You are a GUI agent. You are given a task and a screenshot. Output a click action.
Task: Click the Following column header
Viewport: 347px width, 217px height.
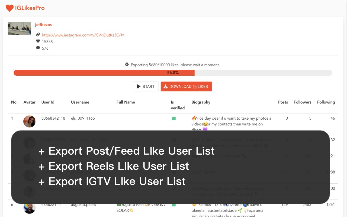326,102
